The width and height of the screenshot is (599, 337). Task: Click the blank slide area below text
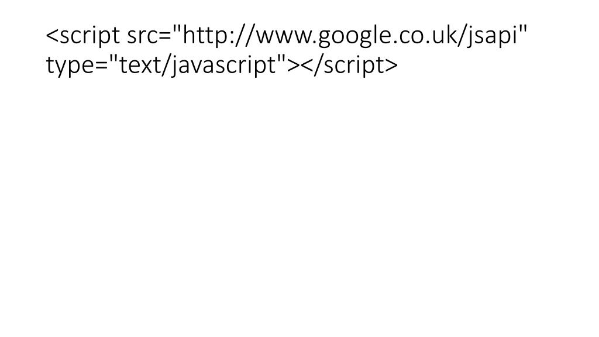(x=299, y=207)
